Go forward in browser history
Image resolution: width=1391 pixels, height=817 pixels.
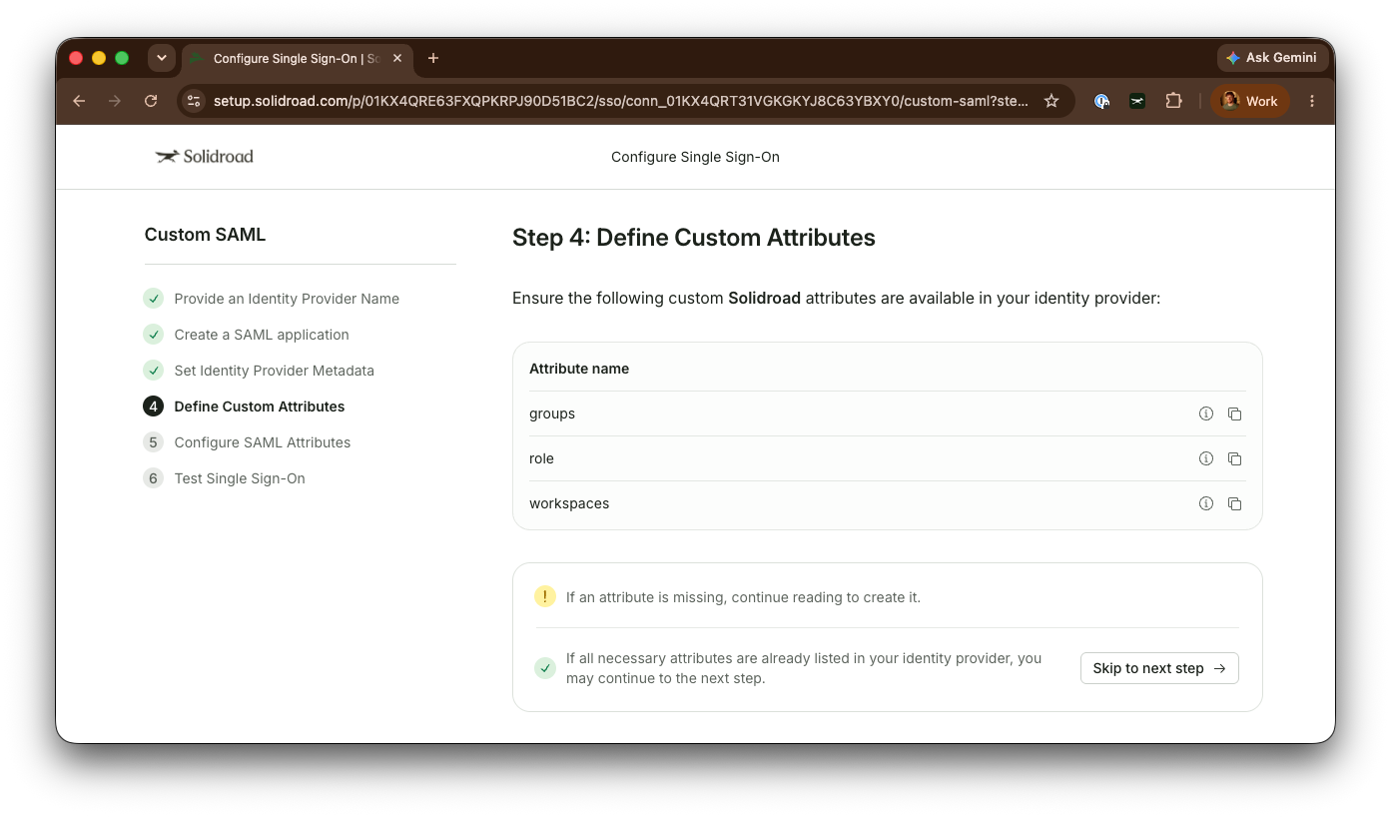click(115, 101)
